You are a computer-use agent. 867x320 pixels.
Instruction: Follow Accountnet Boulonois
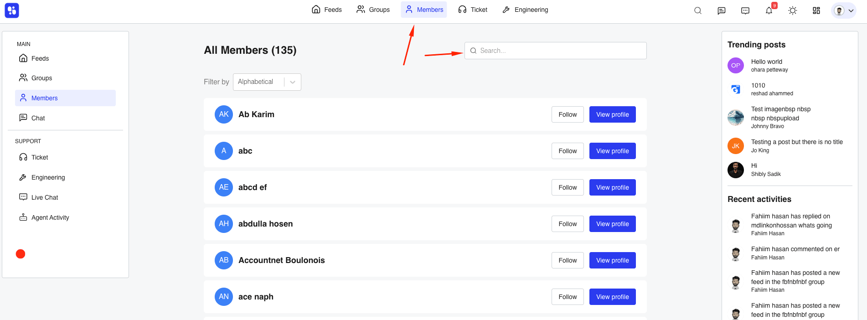[x=568, y=260]
